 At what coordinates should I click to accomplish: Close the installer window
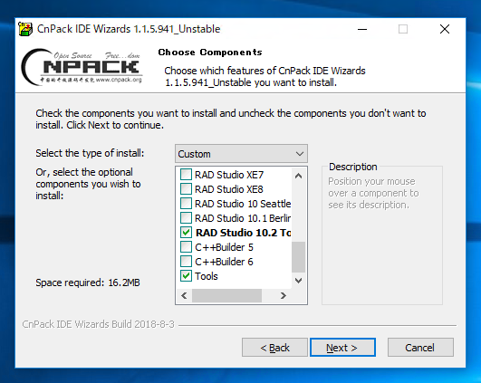pos(445,29)
